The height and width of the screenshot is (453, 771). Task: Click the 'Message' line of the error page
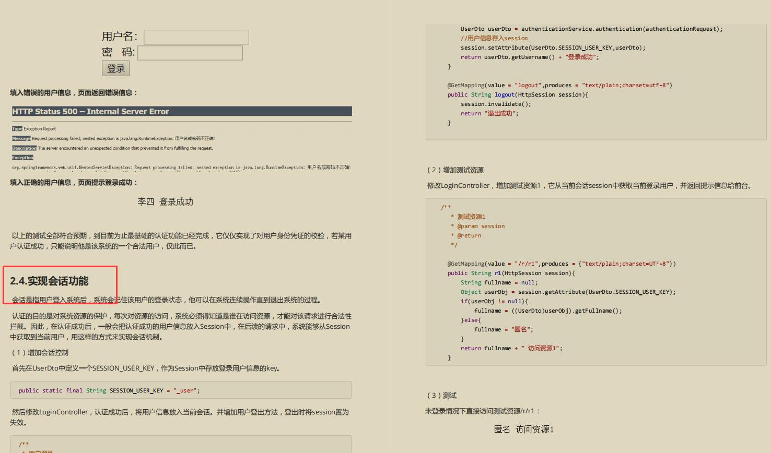(113, 138)
